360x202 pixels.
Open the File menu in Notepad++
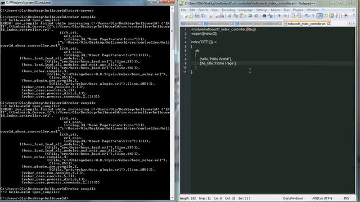click(x=183, y=10)
